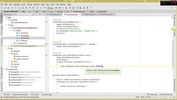The height and width of the screenshot is (100, 177).
Task: Open the app run configuration dropdown
Action: click(x=51, y=8)
